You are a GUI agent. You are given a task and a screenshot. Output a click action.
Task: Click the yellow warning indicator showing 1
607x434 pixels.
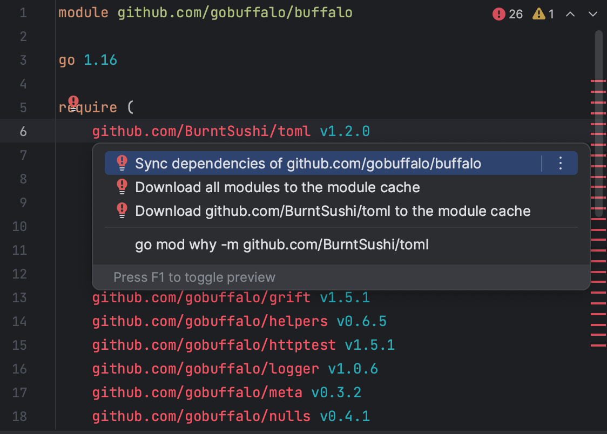pyautogui.click(x=544, y=14)
